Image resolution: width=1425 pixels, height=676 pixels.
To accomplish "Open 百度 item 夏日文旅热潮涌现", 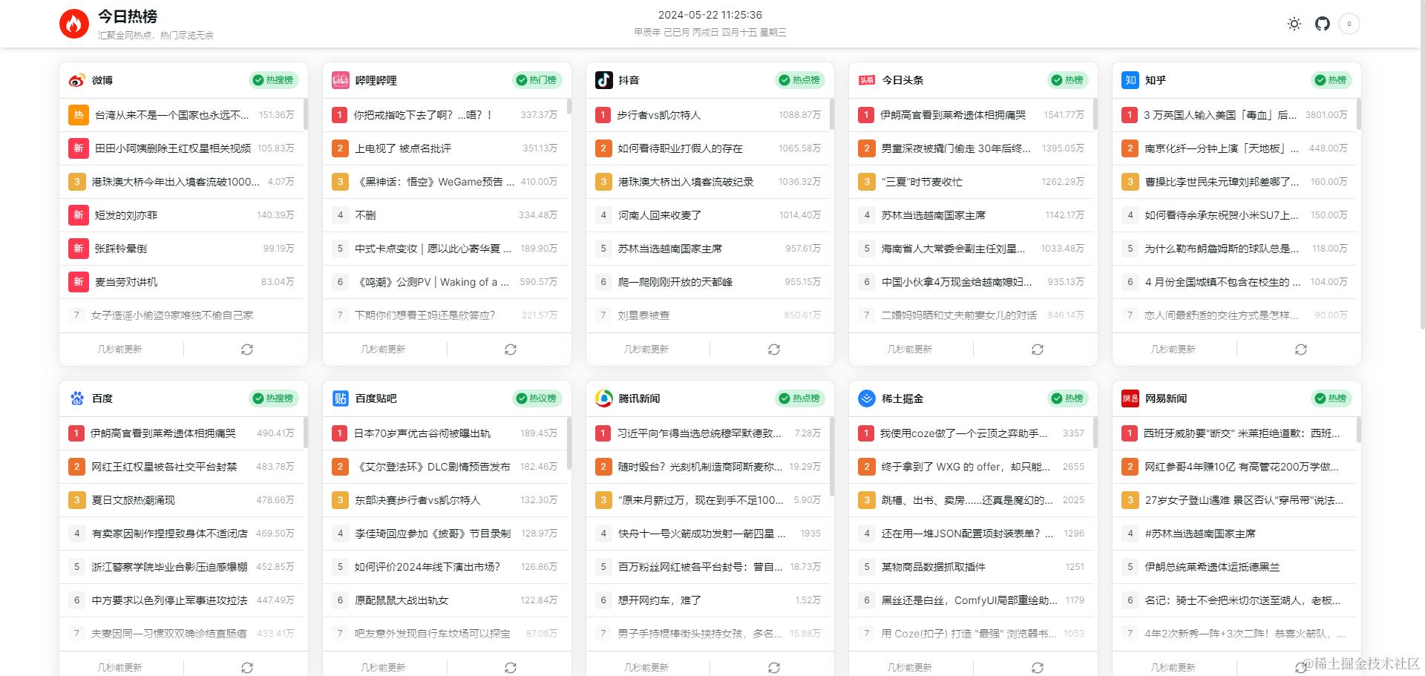I will click(133, 500).
